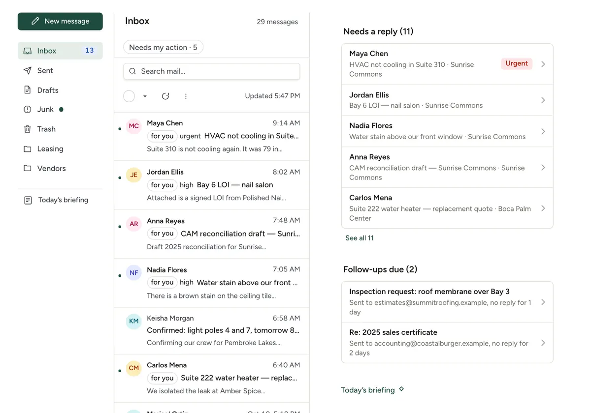Open the Inbox folder
Screen dimensions: 591x413
point(60,51)
